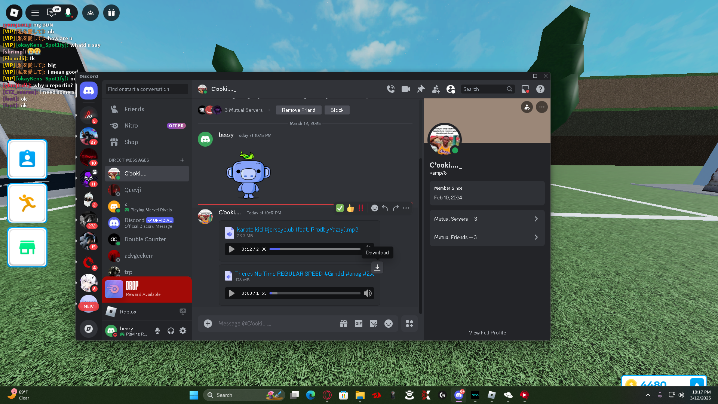Click the Remove Friend button

(x=298, y=110)
